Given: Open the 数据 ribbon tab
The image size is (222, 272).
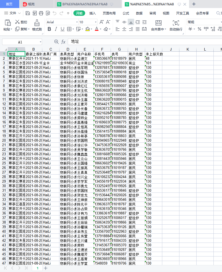Looking at the screenshot, I should click(x=139, y=13).
